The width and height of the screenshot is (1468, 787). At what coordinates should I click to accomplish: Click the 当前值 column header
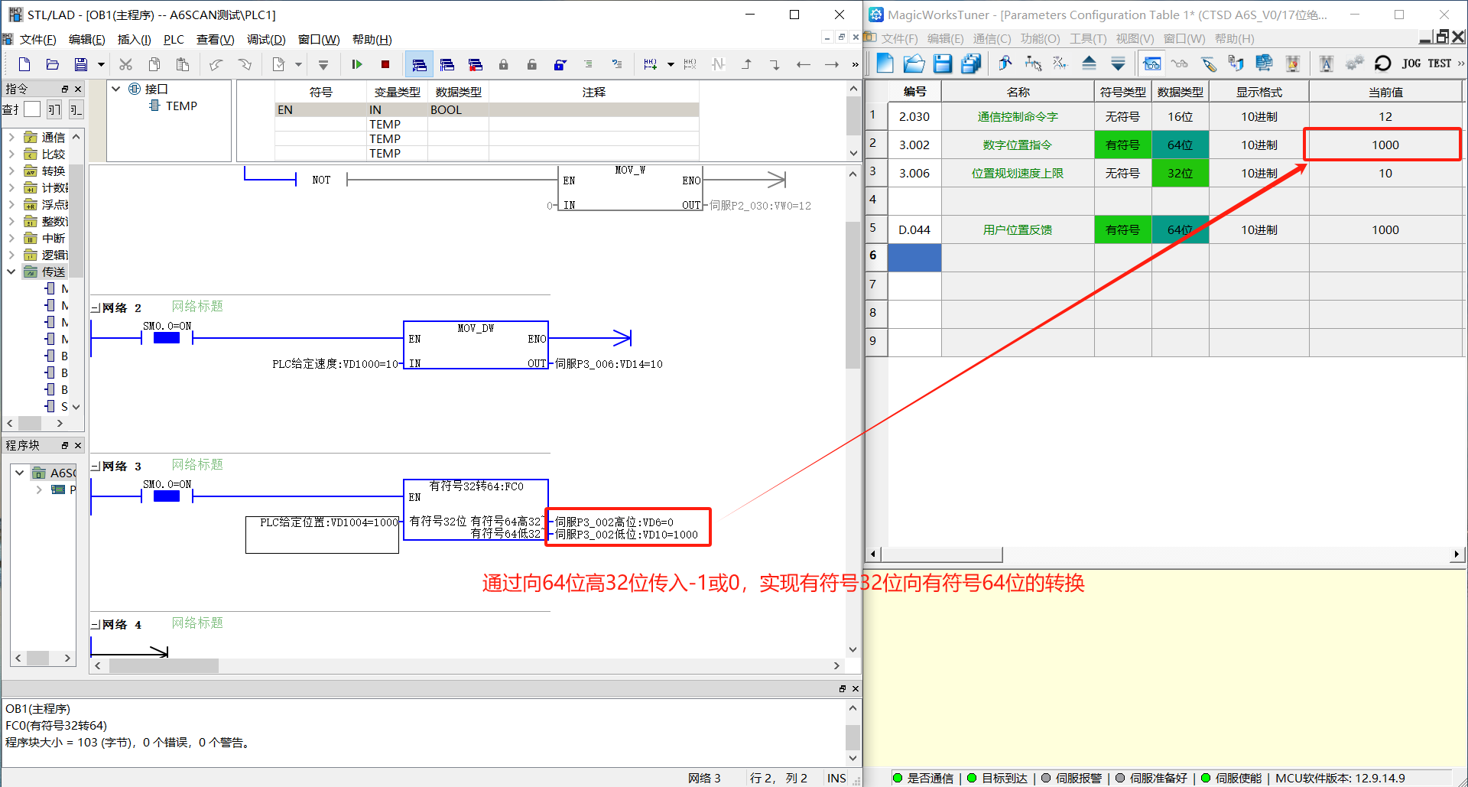1385,92
